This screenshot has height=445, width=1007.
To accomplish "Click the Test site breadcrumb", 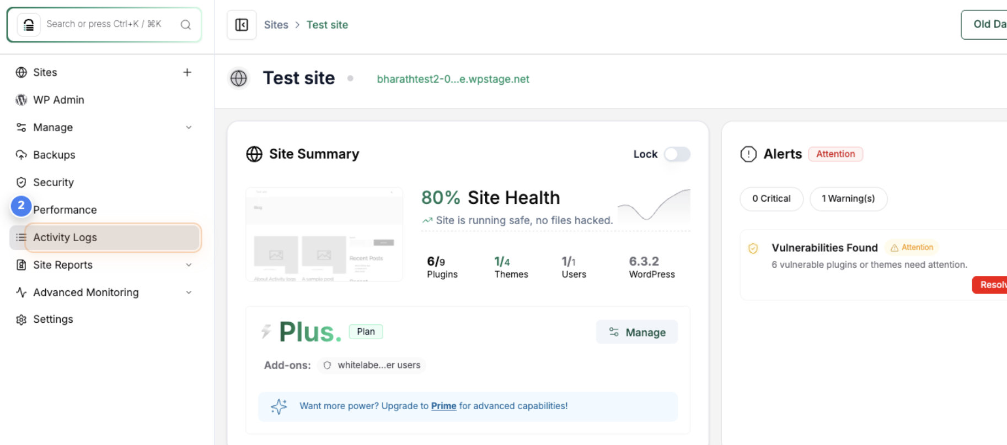I will click(327, 25).
